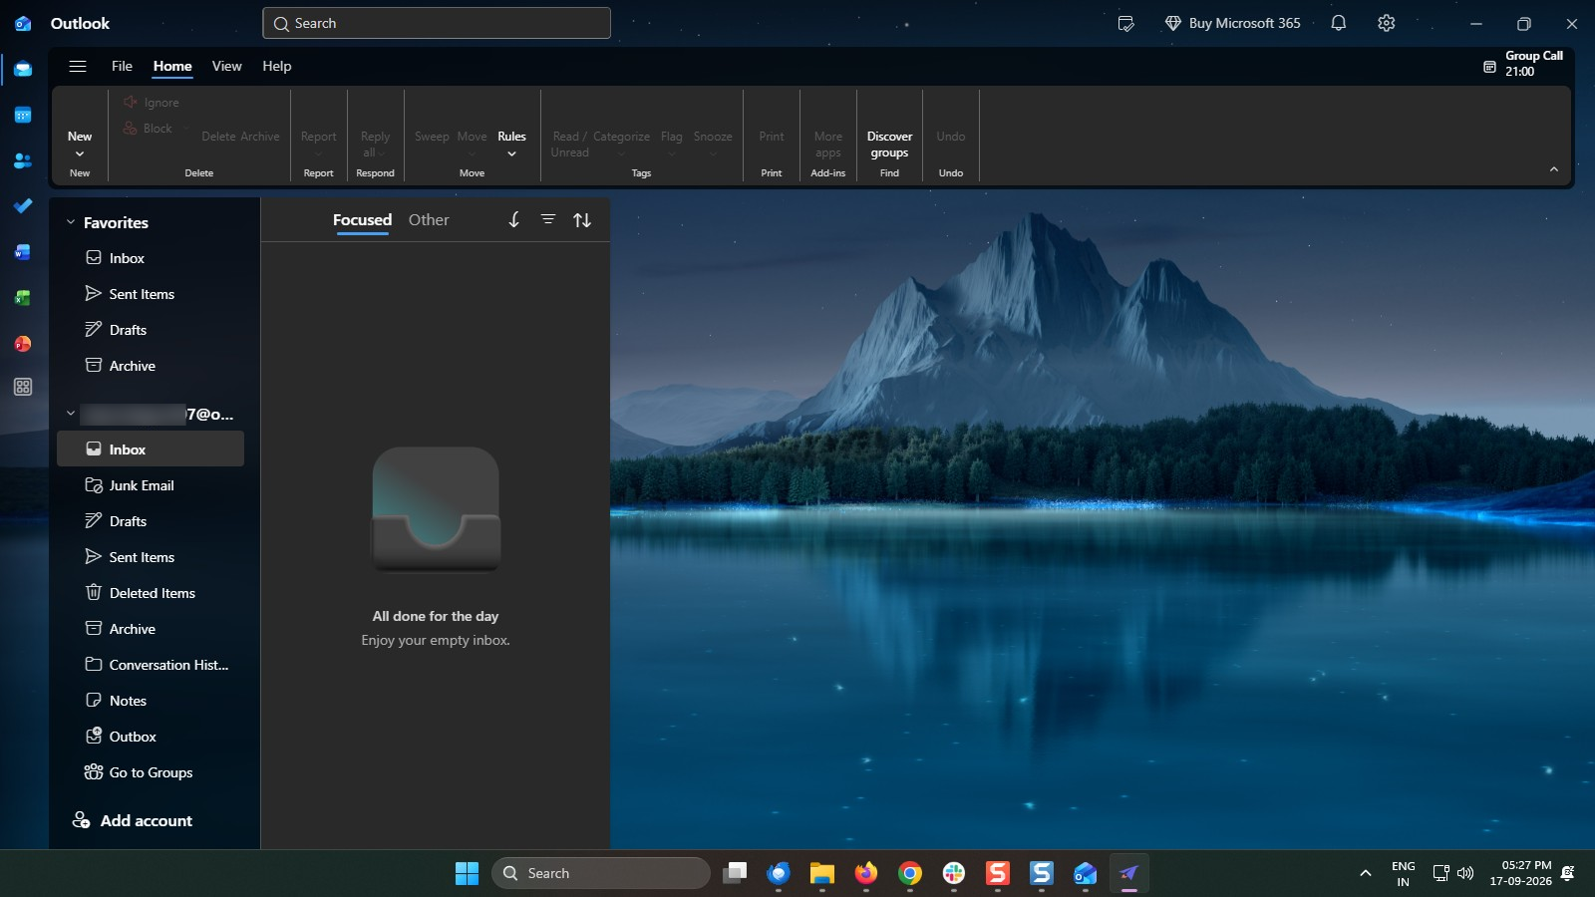Open Deleted Items folder
The height and width of the screenshot is (897, 1595).
coord(151,593)
